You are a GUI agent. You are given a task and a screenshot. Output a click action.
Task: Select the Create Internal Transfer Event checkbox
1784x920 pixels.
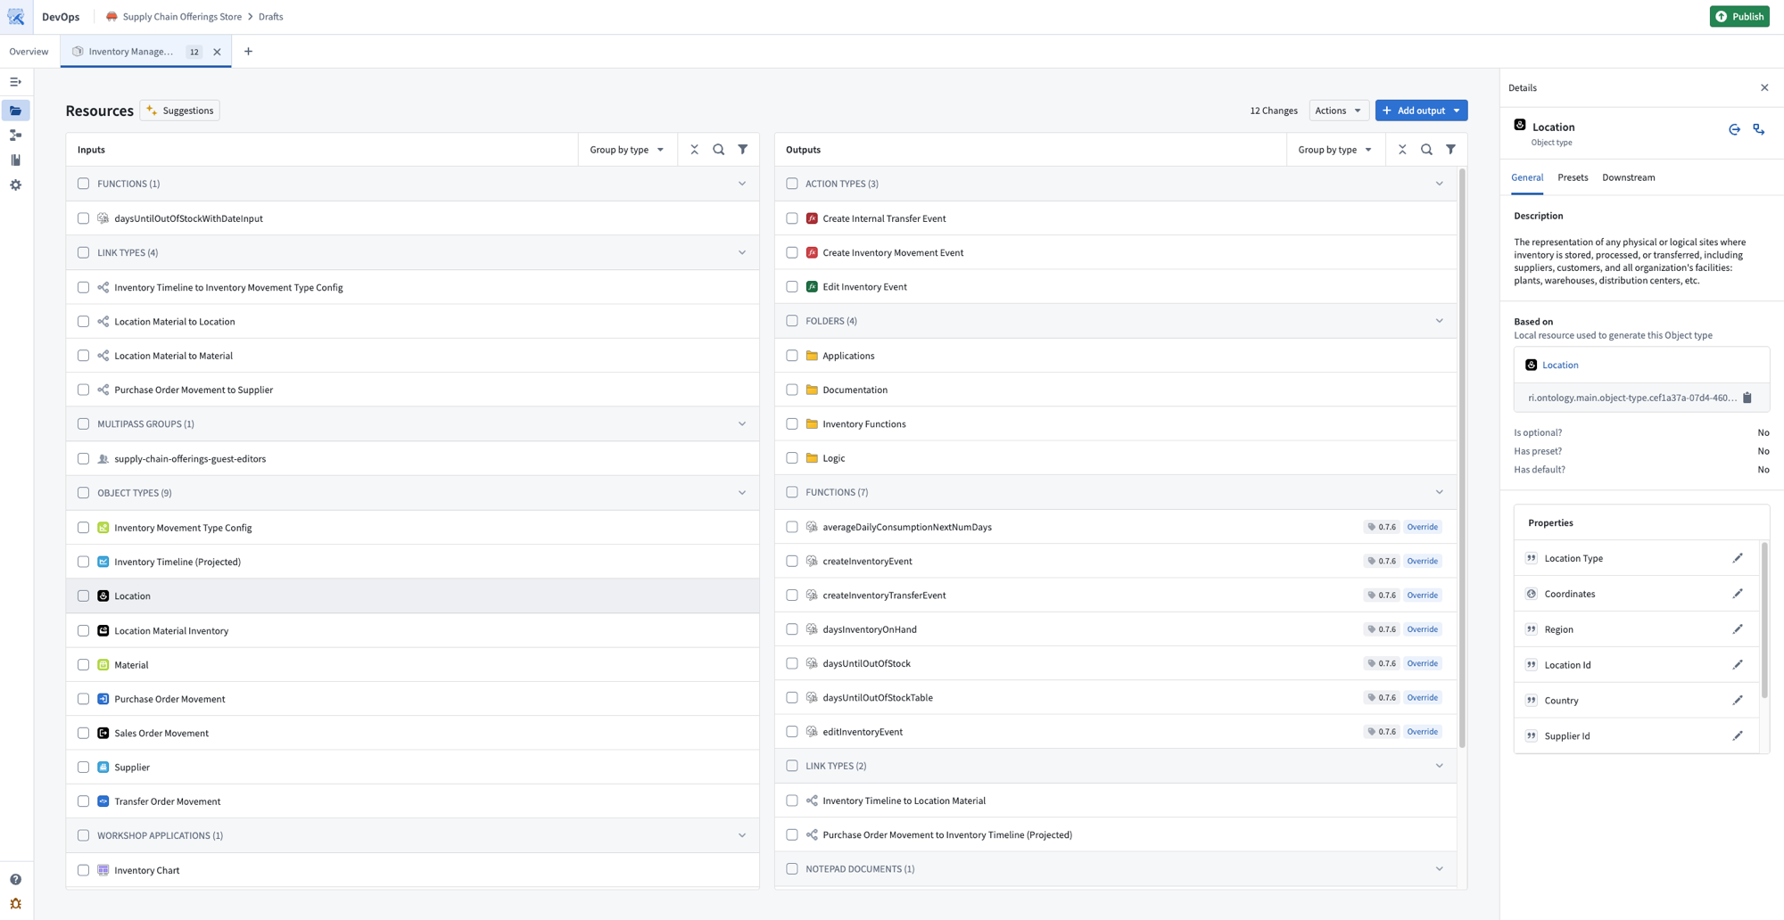[792, 218]
